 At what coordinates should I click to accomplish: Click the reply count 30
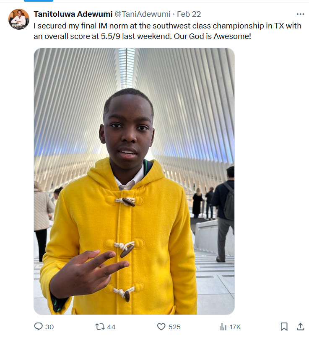pos(49,327)
